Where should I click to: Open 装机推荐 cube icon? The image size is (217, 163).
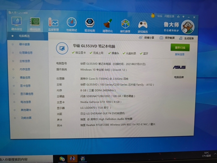tap(125, 26)
